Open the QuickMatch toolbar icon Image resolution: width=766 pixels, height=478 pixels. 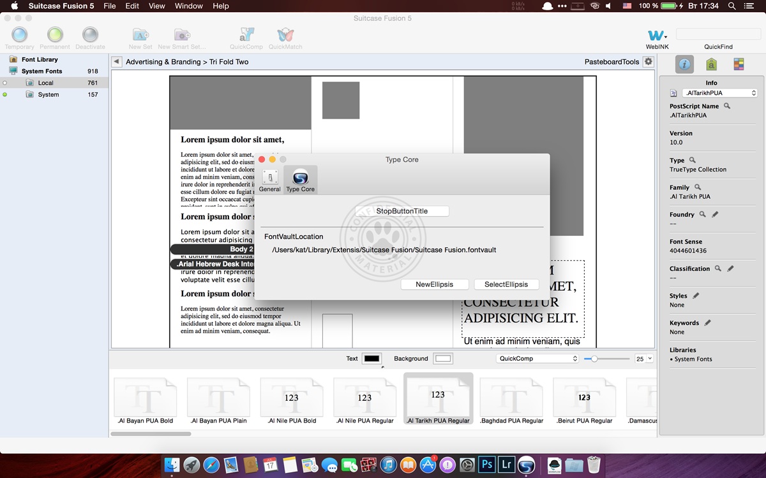click(285, 34)
